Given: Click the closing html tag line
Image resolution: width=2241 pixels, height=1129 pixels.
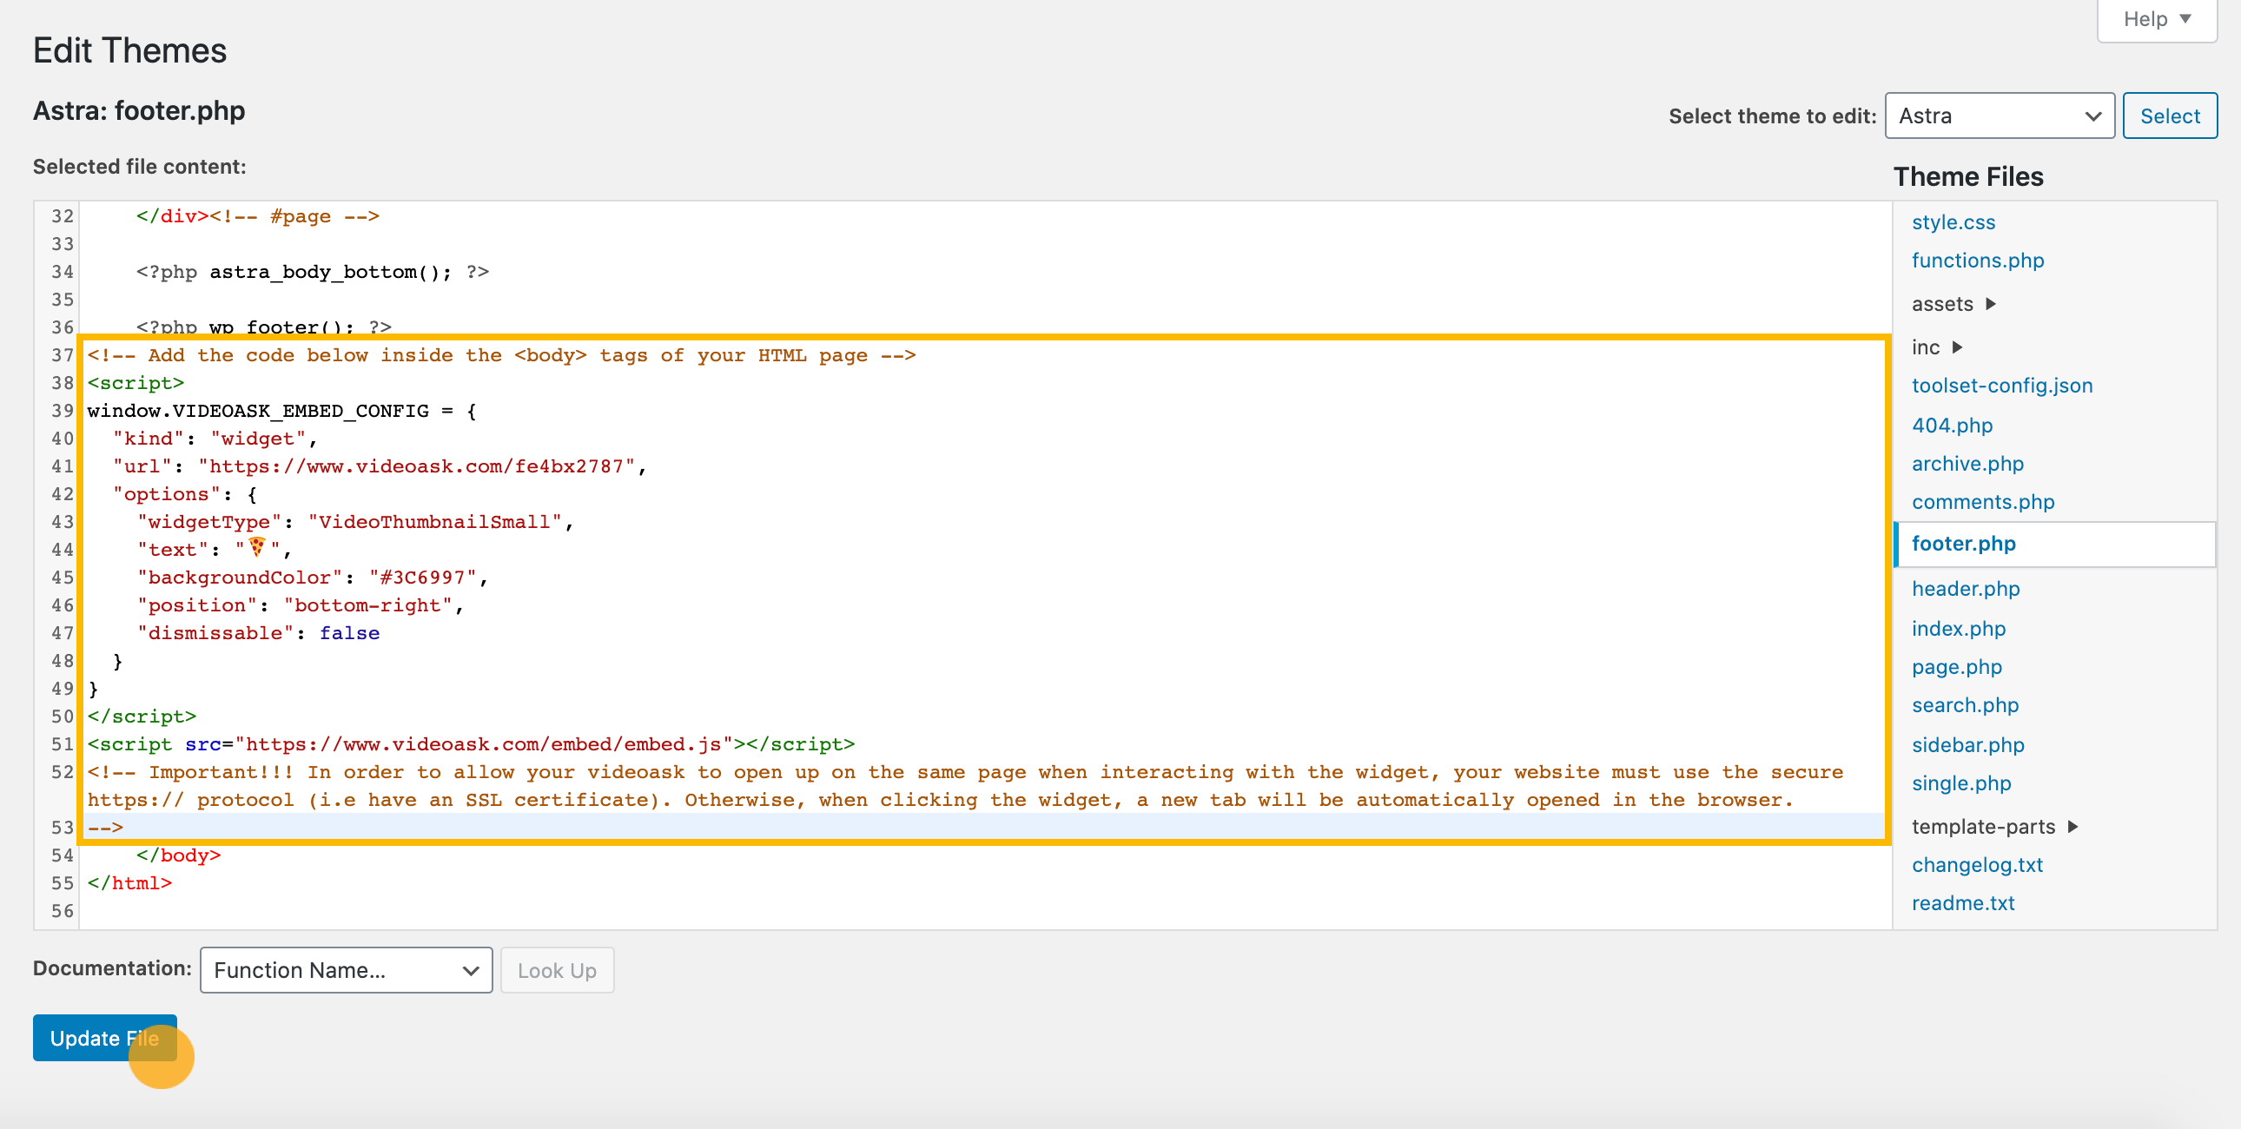Looking at the screenshot, I should click(x=129, y=884).
